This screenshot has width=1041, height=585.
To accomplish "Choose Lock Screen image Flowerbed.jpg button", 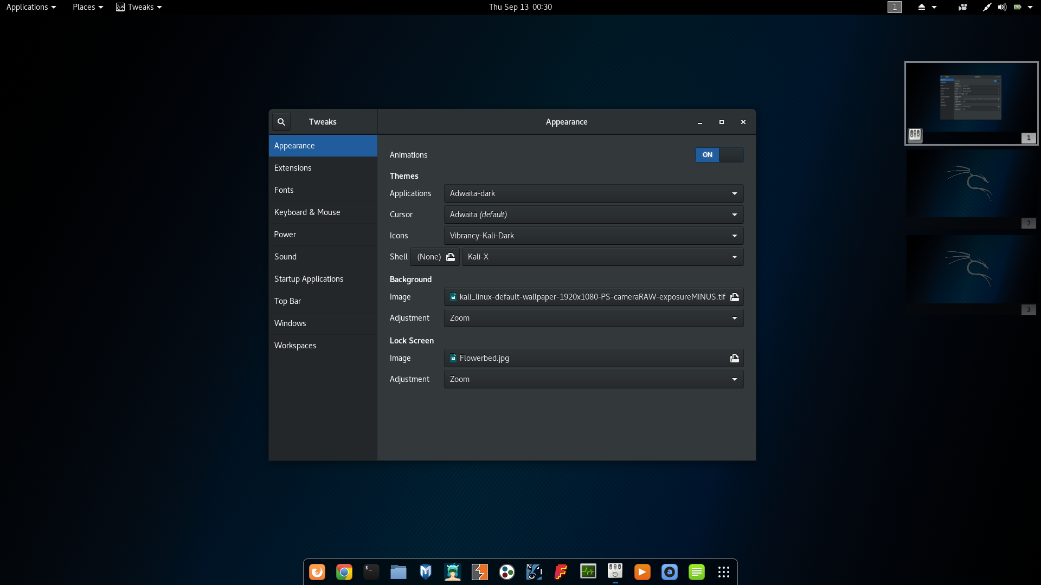I will pyautogui.click(x=594, y=358).
